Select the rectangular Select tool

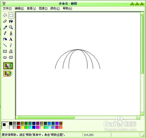tap(11, 15)
